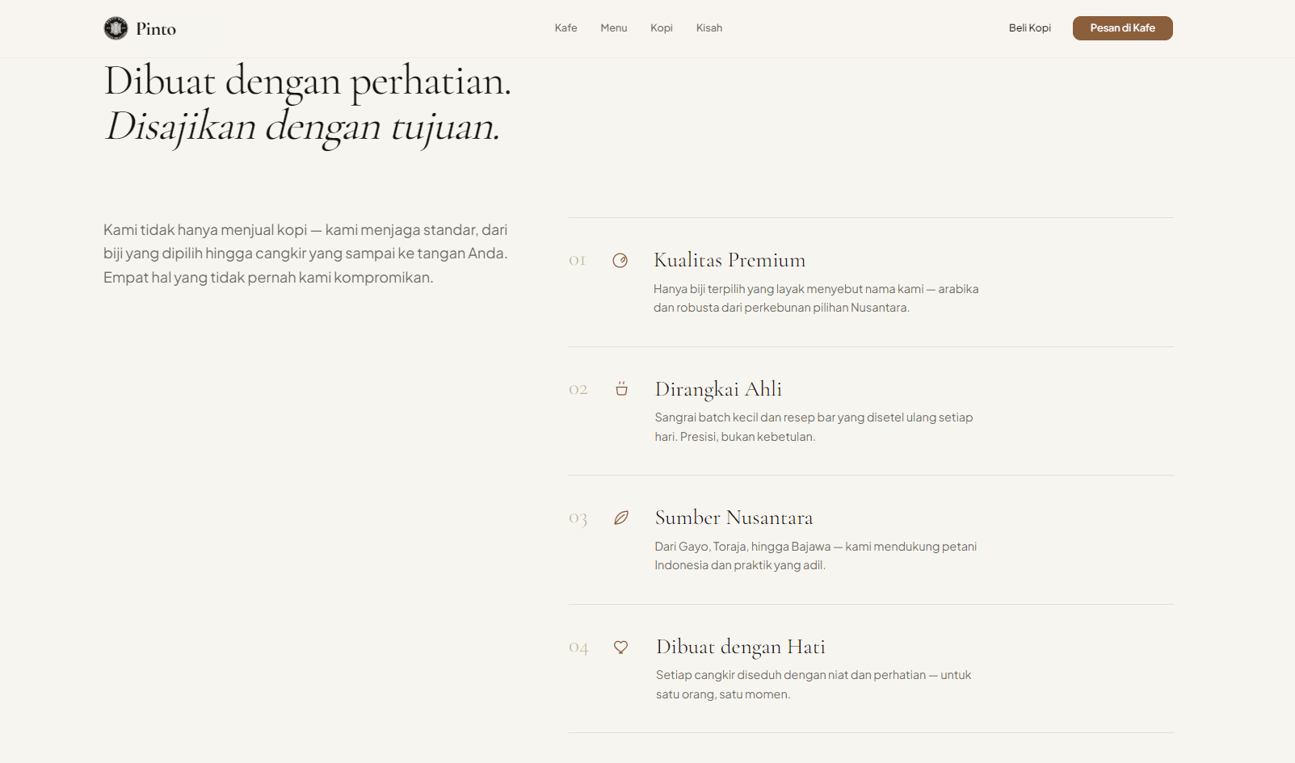Viewport: 1295px width, 763px height.
Task: Click the number 02 list marker
Action: coord(578,389)
